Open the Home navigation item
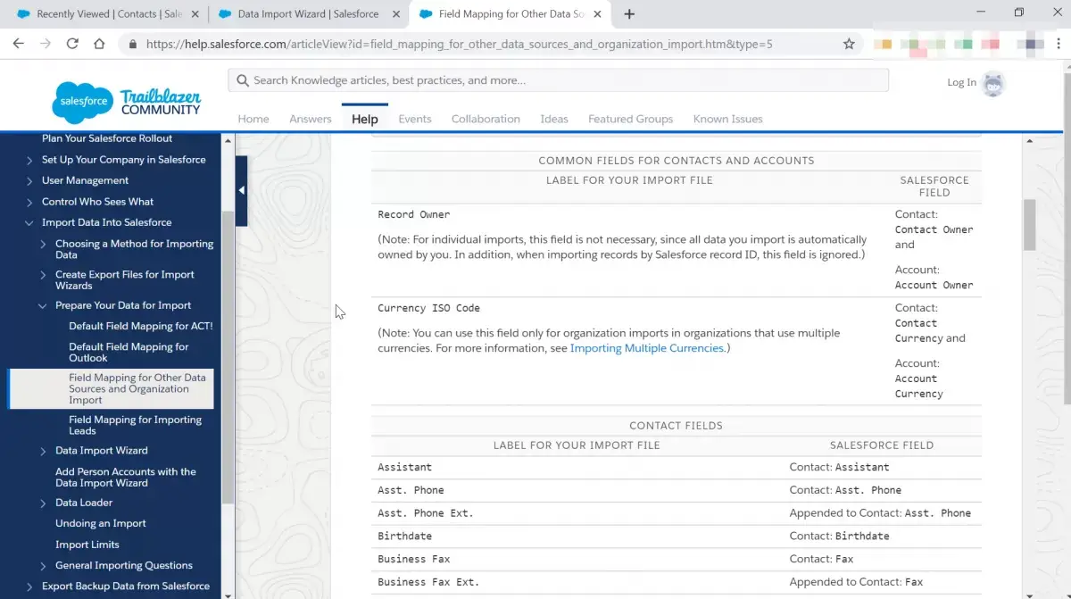 point(253,119)
